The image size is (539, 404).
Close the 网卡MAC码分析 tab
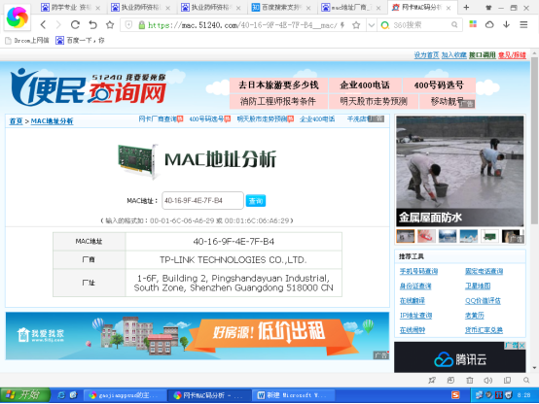[x=449, y=8]
